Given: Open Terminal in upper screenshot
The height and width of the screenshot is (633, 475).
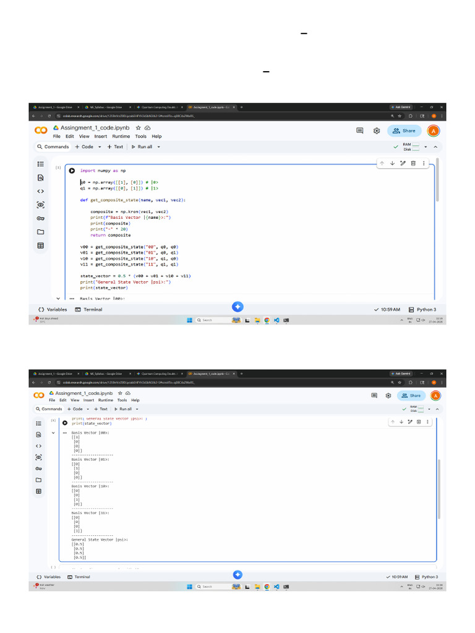Looking at the screenshot, I should (x=88, y=310).
